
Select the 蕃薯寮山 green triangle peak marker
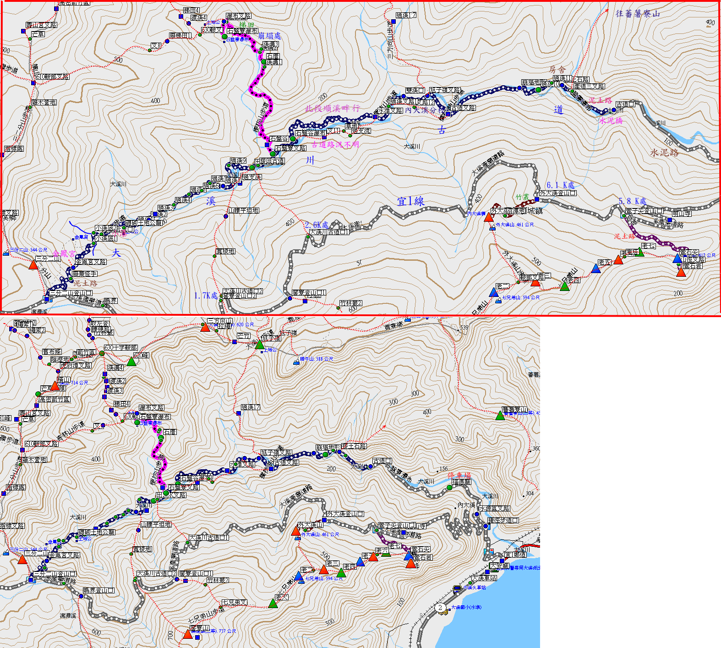(x=500, y=416)
